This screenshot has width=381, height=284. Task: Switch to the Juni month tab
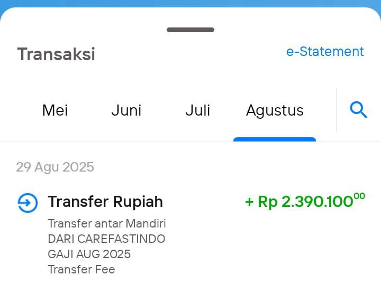126,110
